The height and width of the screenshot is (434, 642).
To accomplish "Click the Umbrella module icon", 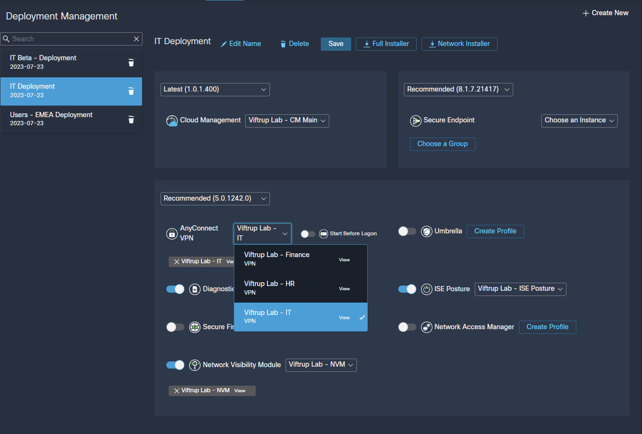I will pyautogui.click(x=426, y=231).
